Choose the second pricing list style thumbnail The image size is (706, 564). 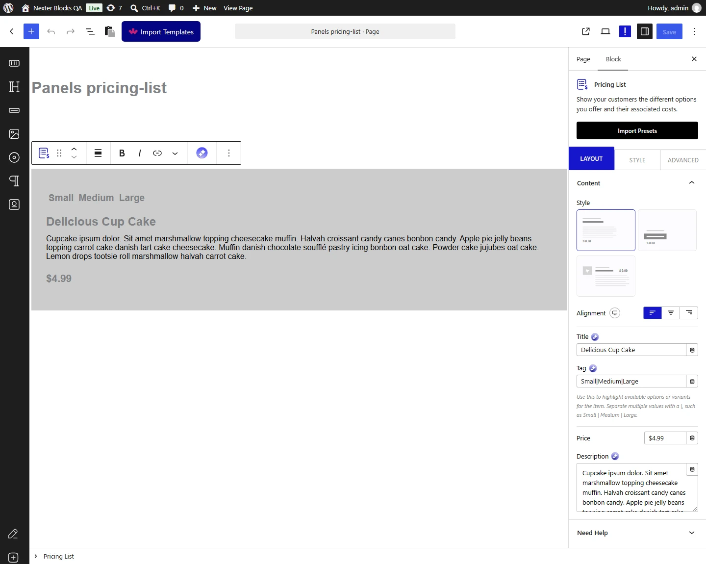(x=667, y=230)
